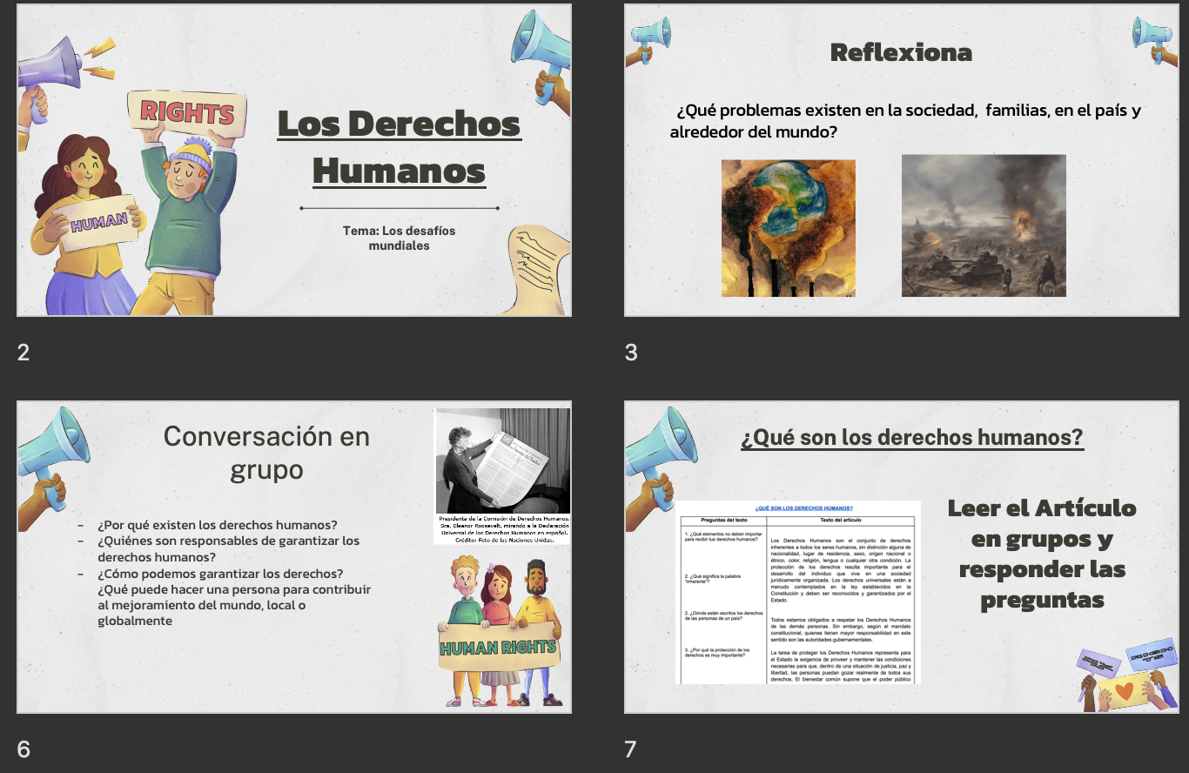
Task: Click the left megaphone on the Reflexiona slide
Action: coord(649,40)
